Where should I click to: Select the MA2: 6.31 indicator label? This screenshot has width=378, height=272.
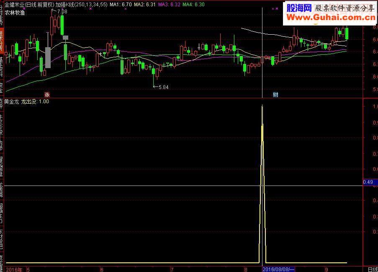click(145, 4)
